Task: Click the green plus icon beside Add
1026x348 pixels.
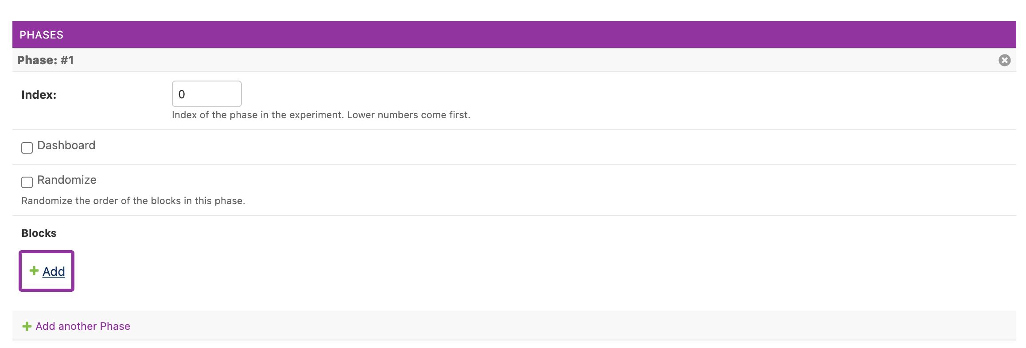Action: pos(34,271)
